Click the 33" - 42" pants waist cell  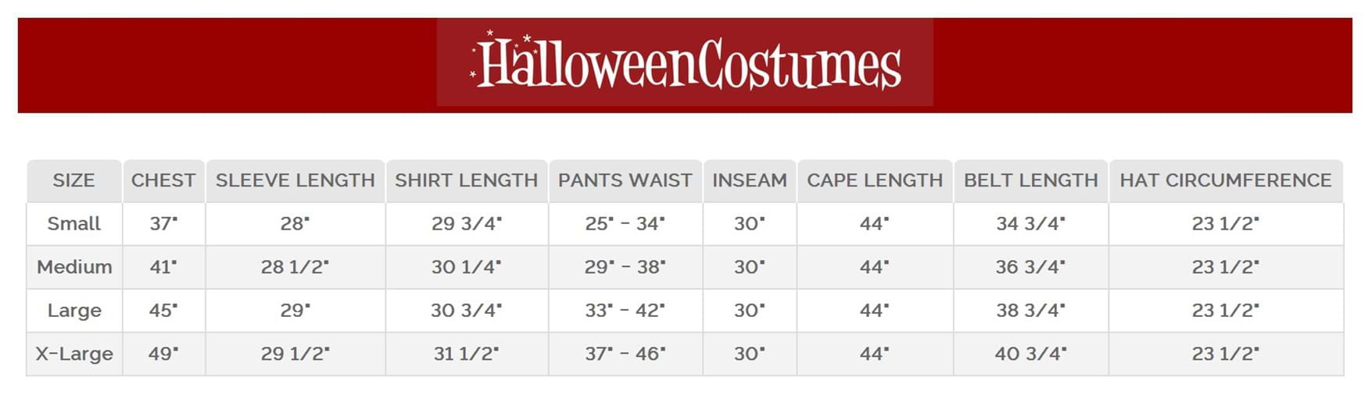pos(625,311)
